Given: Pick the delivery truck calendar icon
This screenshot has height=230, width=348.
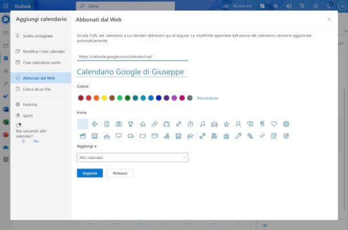Looking at the screenshot, I should [x=131, y=136].
